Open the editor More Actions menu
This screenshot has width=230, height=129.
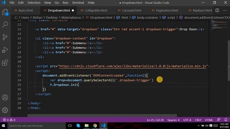point(225,10)
